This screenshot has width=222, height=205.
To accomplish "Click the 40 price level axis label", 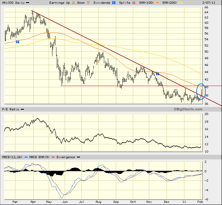I will tap(206, 87).
